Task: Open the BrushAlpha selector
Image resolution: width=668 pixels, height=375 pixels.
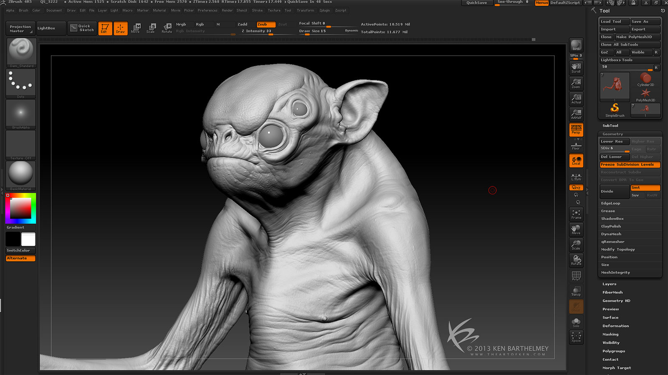Action: [x=21, y=114]
